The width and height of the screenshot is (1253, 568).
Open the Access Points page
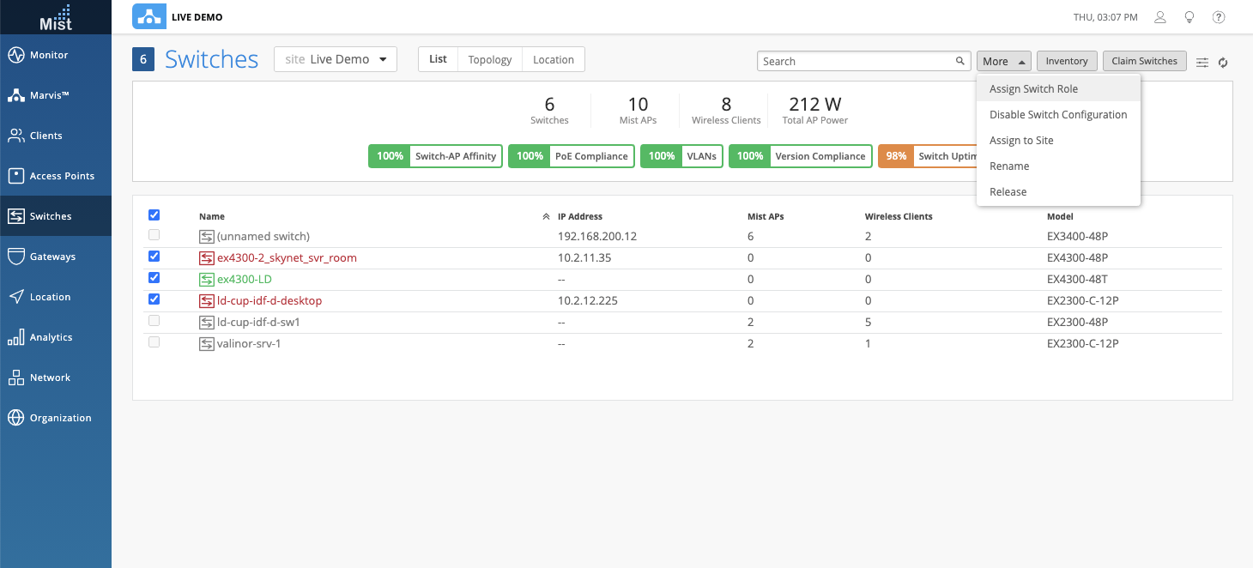coord(62,176)
